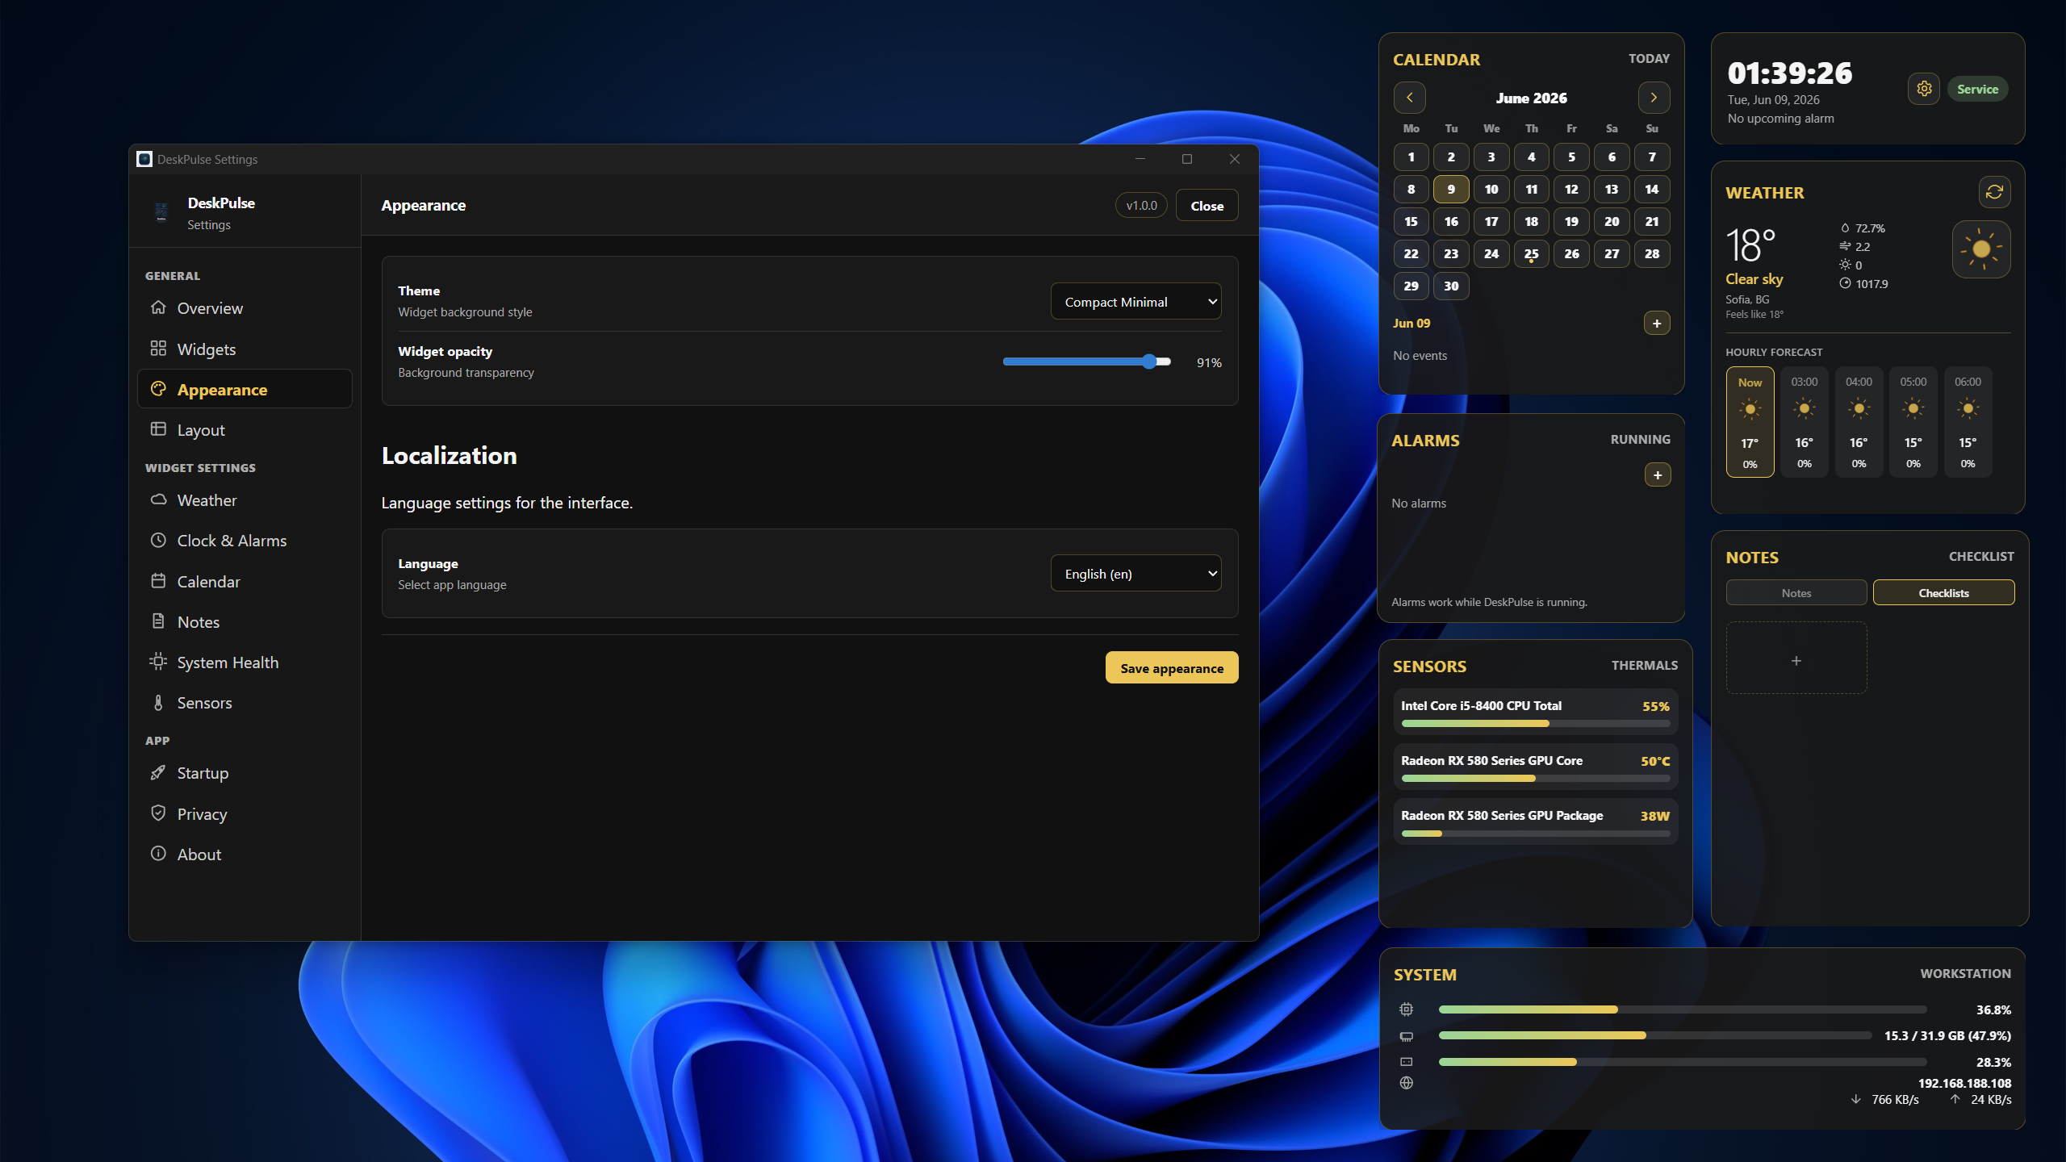
Task: Click the Overview home icon
Action: tap(158, 307)
